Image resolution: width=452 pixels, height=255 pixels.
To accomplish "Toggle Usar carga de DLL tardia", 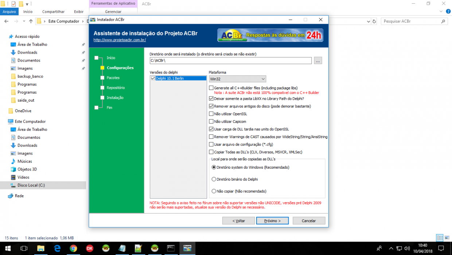I will 211,129.
